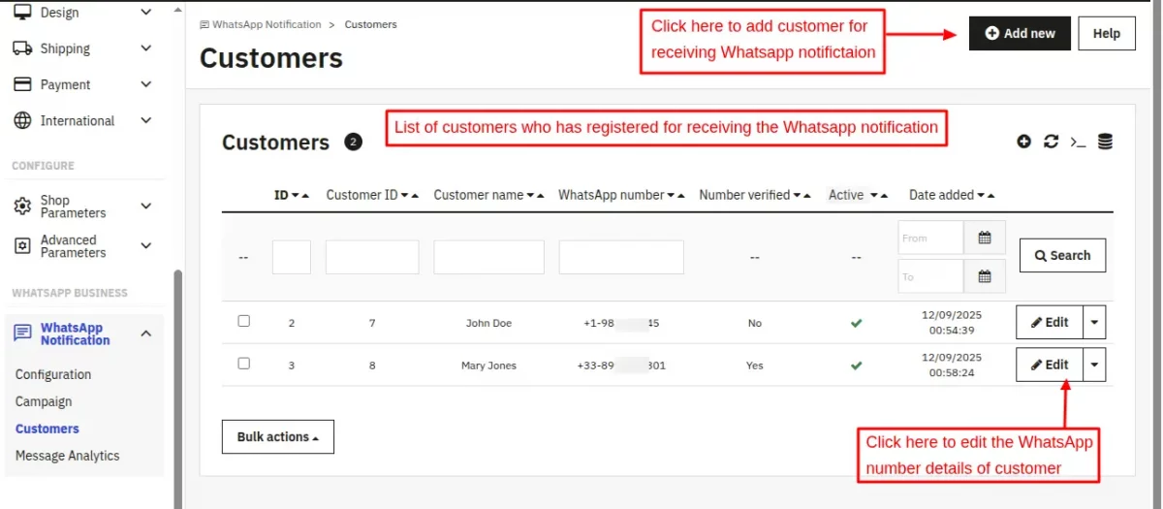The height and width of the screenshot is (509, 1163).
Task: Click the Payment card icon
Action: click(22, 84)
